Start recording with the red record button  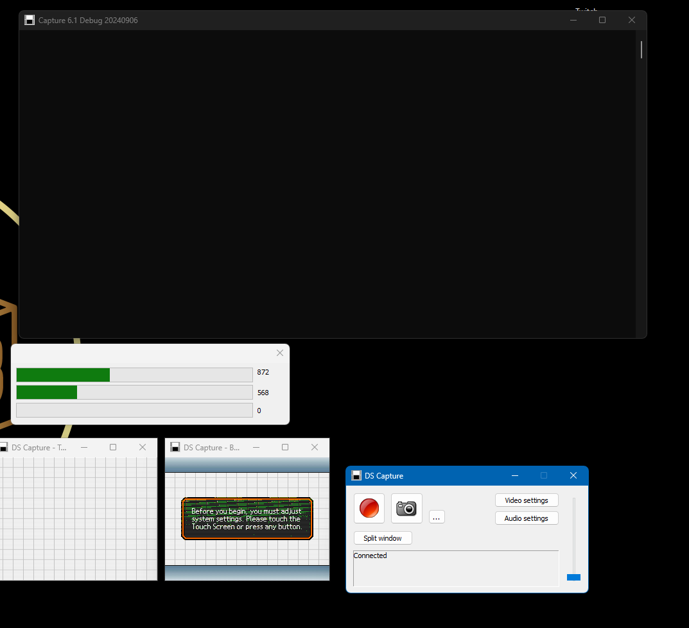(369, 508)
